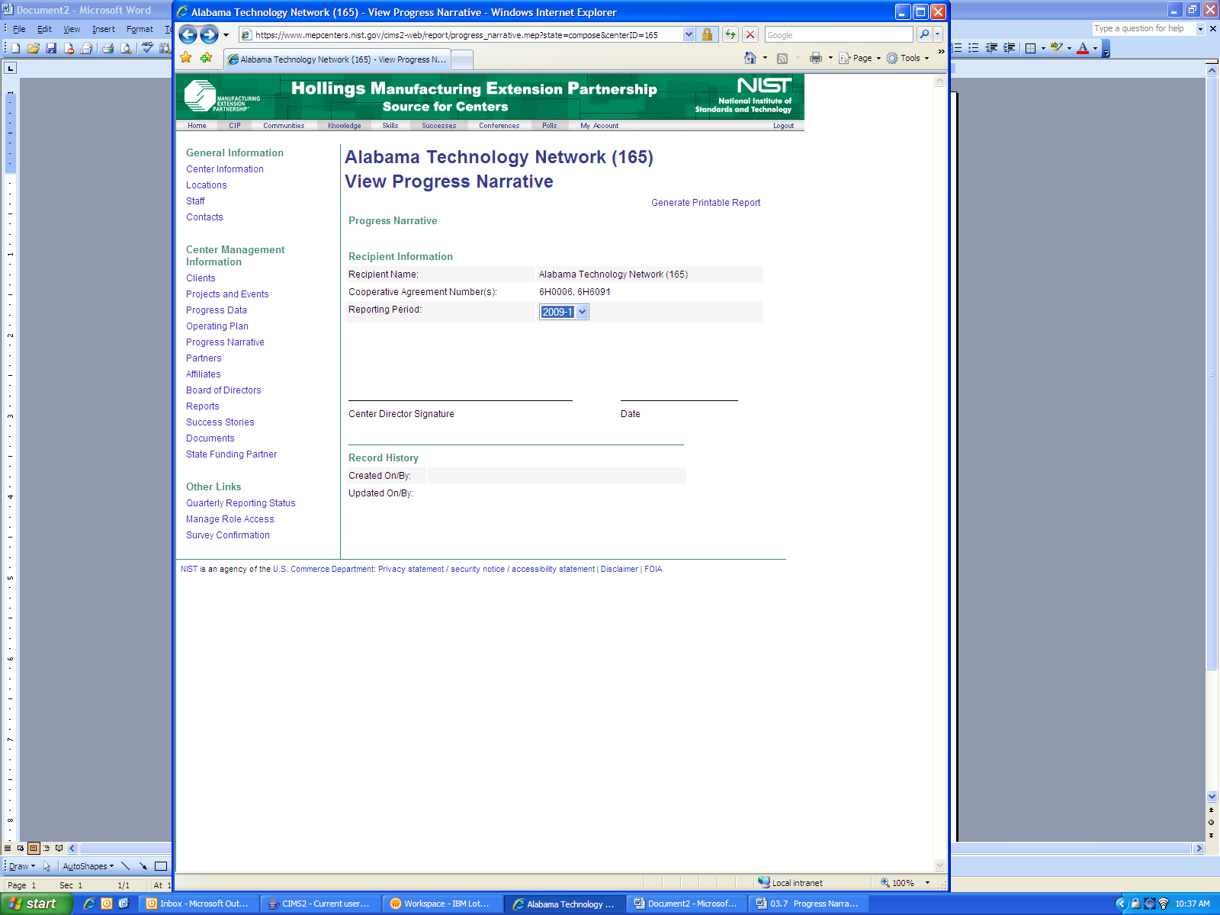Click Word's Spelling and Grammar icon
Image resolution: width=1220 pixels, height=915 pixels.
147,48
